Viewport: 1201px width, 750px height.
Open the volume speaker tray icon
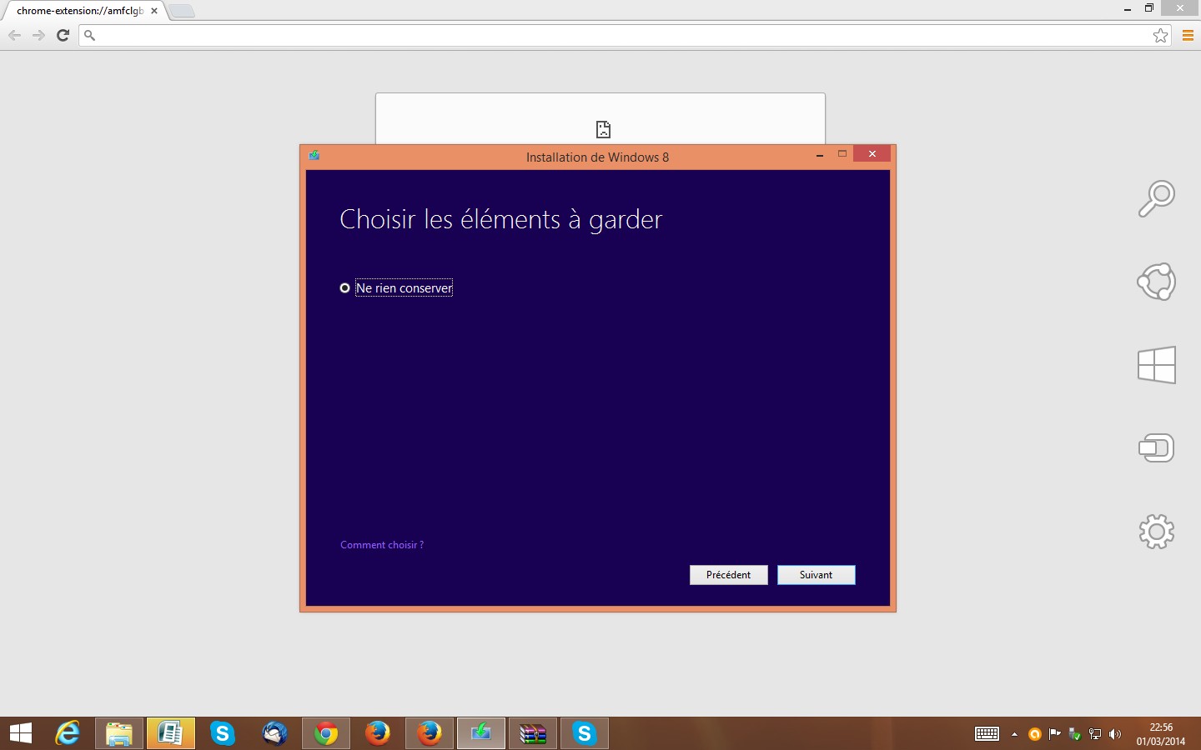[x=1115, y=734]
